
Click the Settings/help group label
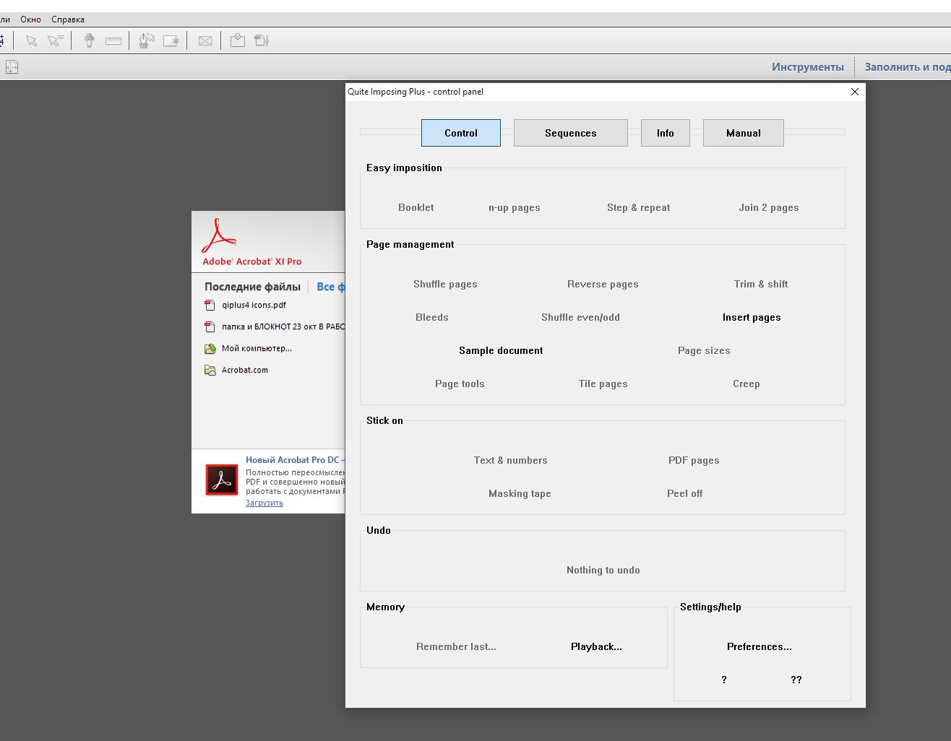coord(710,607)
